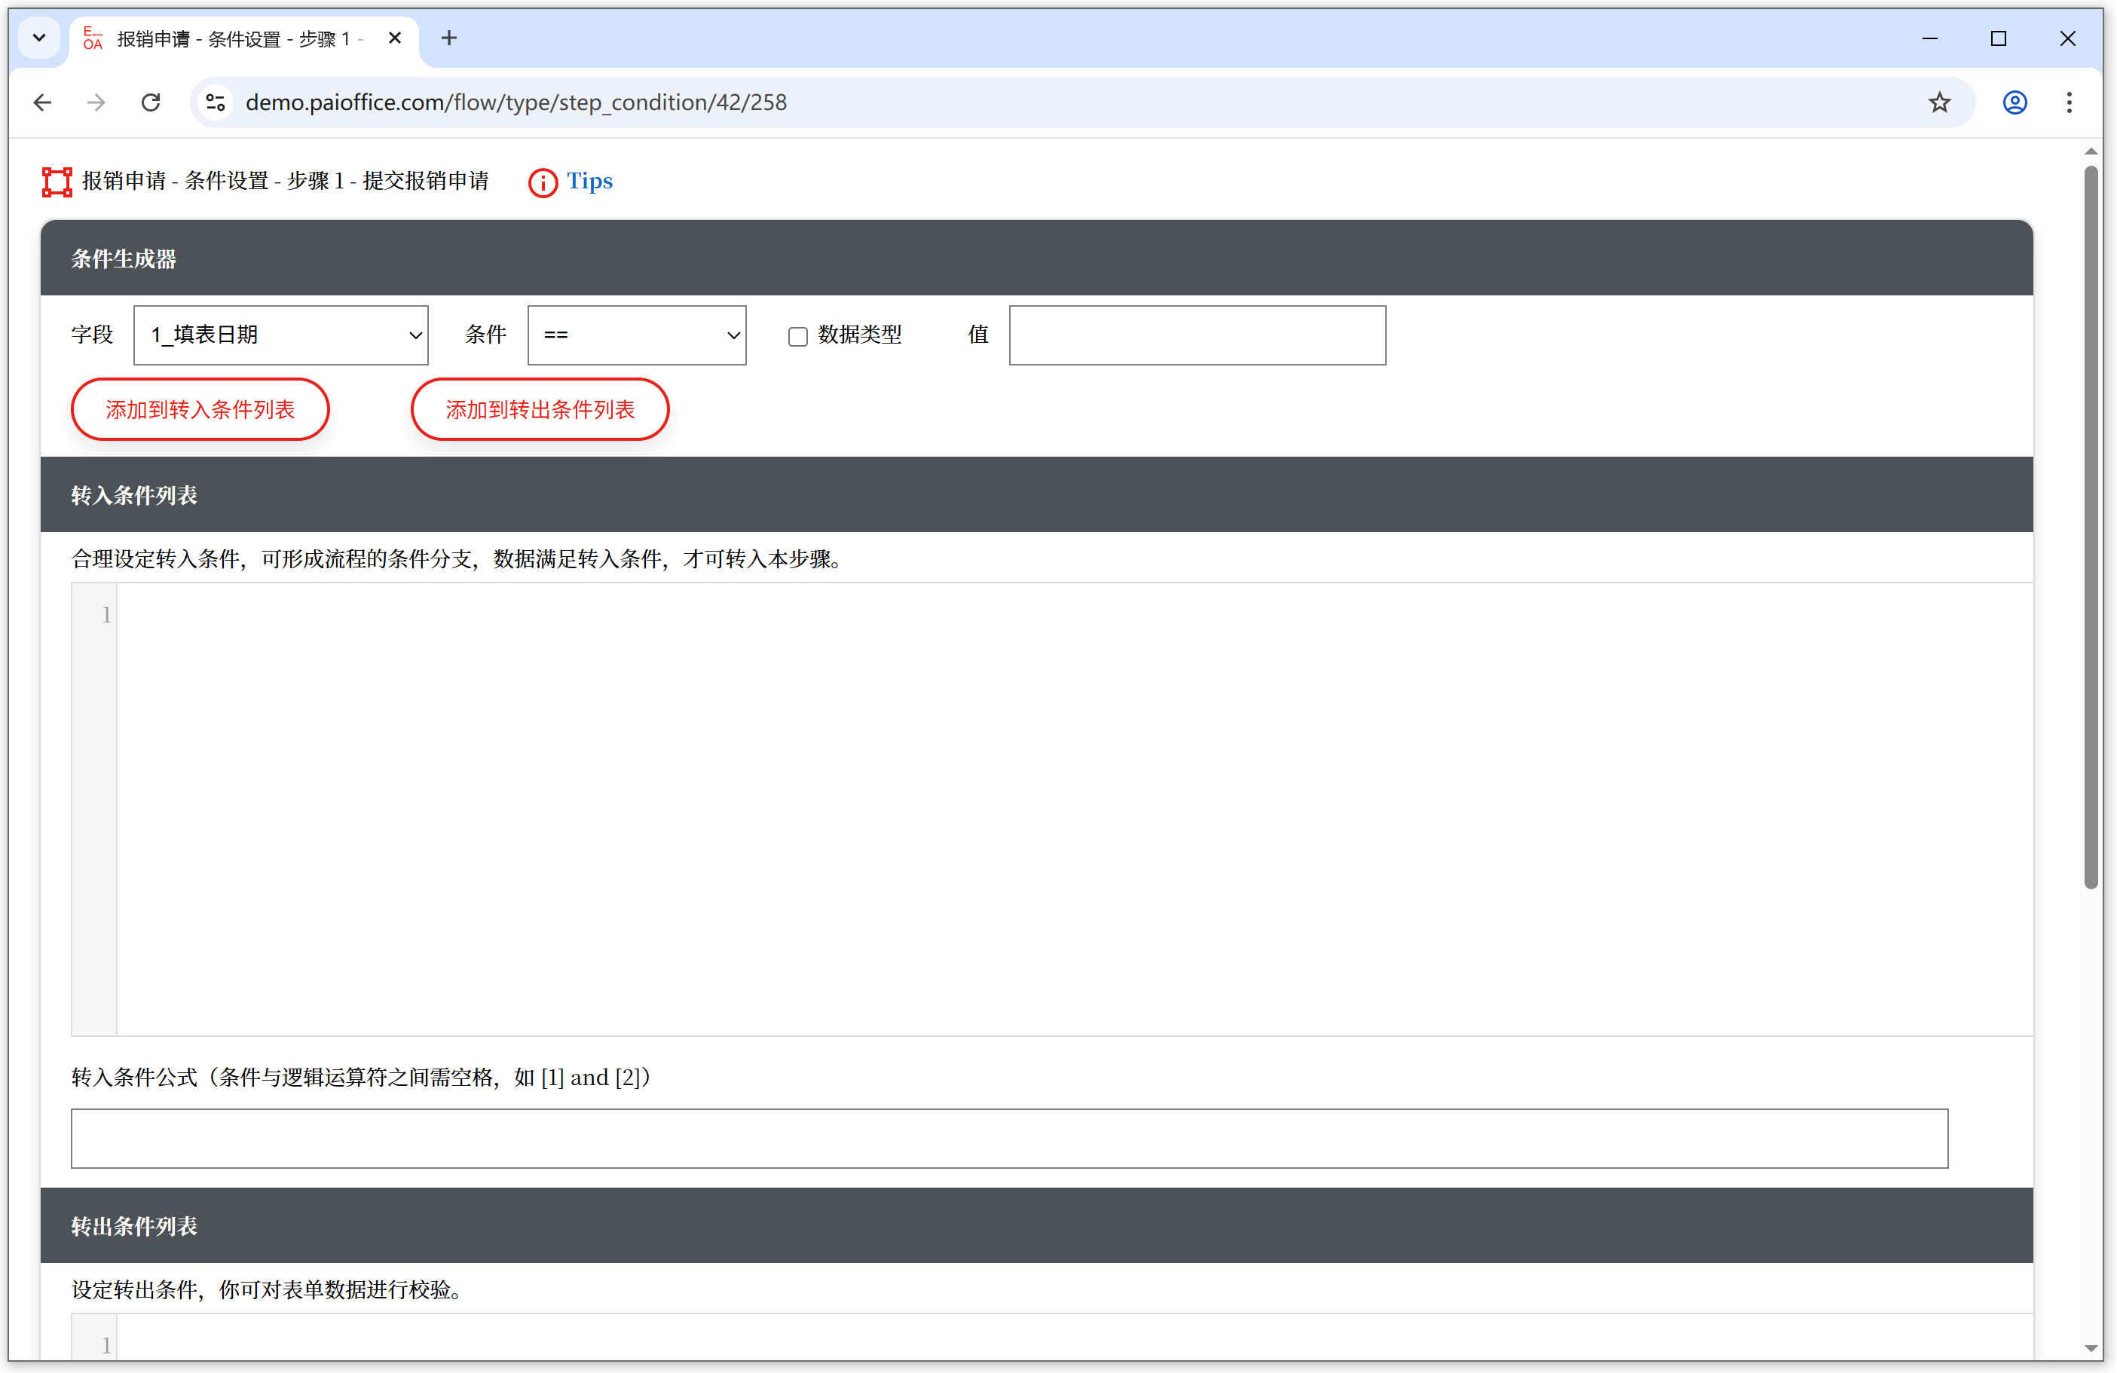Viewport: 2117px width, 1373px height.
Task: Click the red info Tips icon
Action: tap(543, 182)
